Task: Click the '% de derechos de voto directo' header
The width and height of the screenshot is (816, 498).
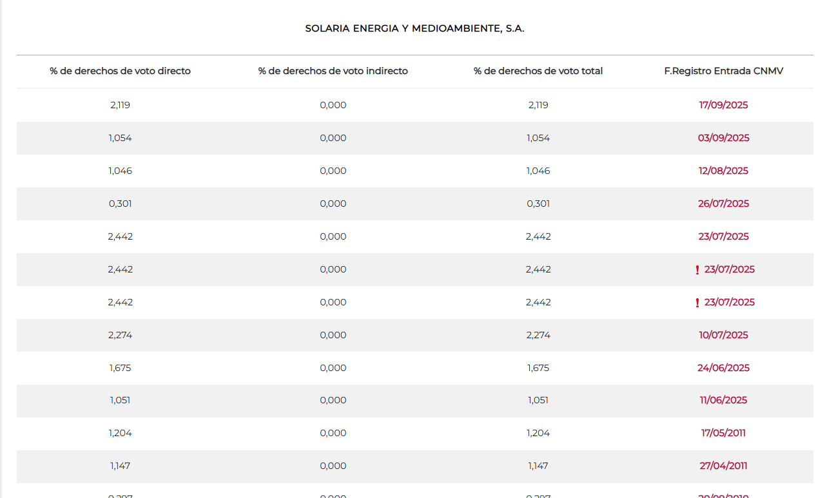Action: (121, 71)
